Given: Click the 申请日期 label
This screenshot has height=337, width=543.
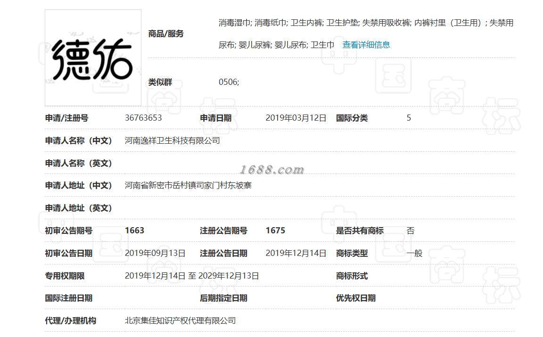Looking at the screenshot, I should point(216,118).
